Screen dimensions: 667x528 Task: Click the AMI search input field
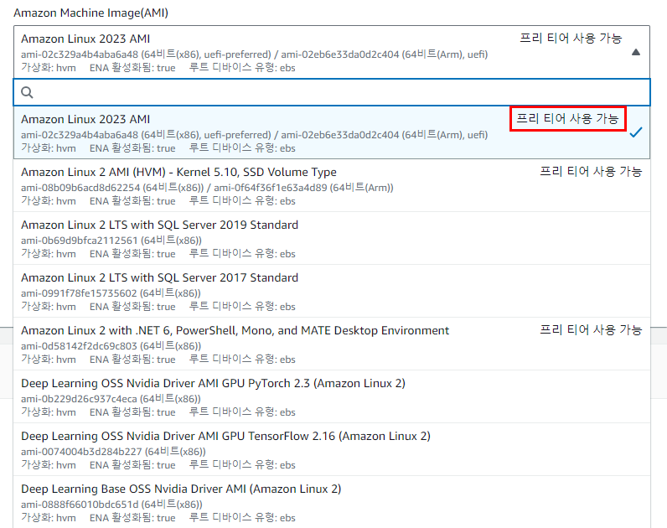(x=332, y=92)
